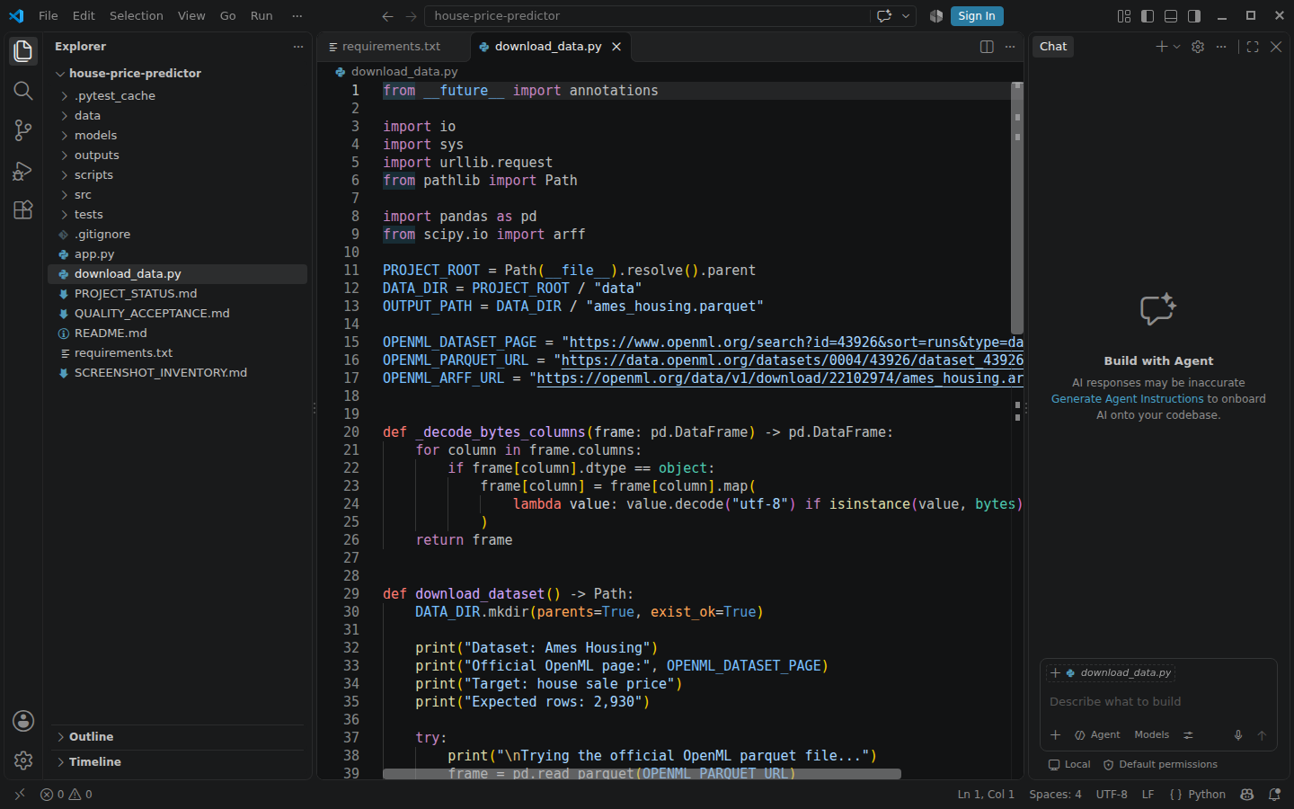1294x809 pixels.
Task: Click the remote window icon in status bar
Action: [x=20, y=795]
